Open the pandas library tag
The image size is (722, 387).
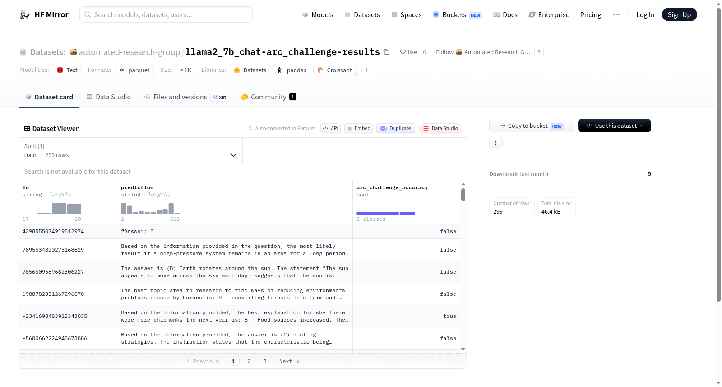pyautogui.click(x=292, y=70)
